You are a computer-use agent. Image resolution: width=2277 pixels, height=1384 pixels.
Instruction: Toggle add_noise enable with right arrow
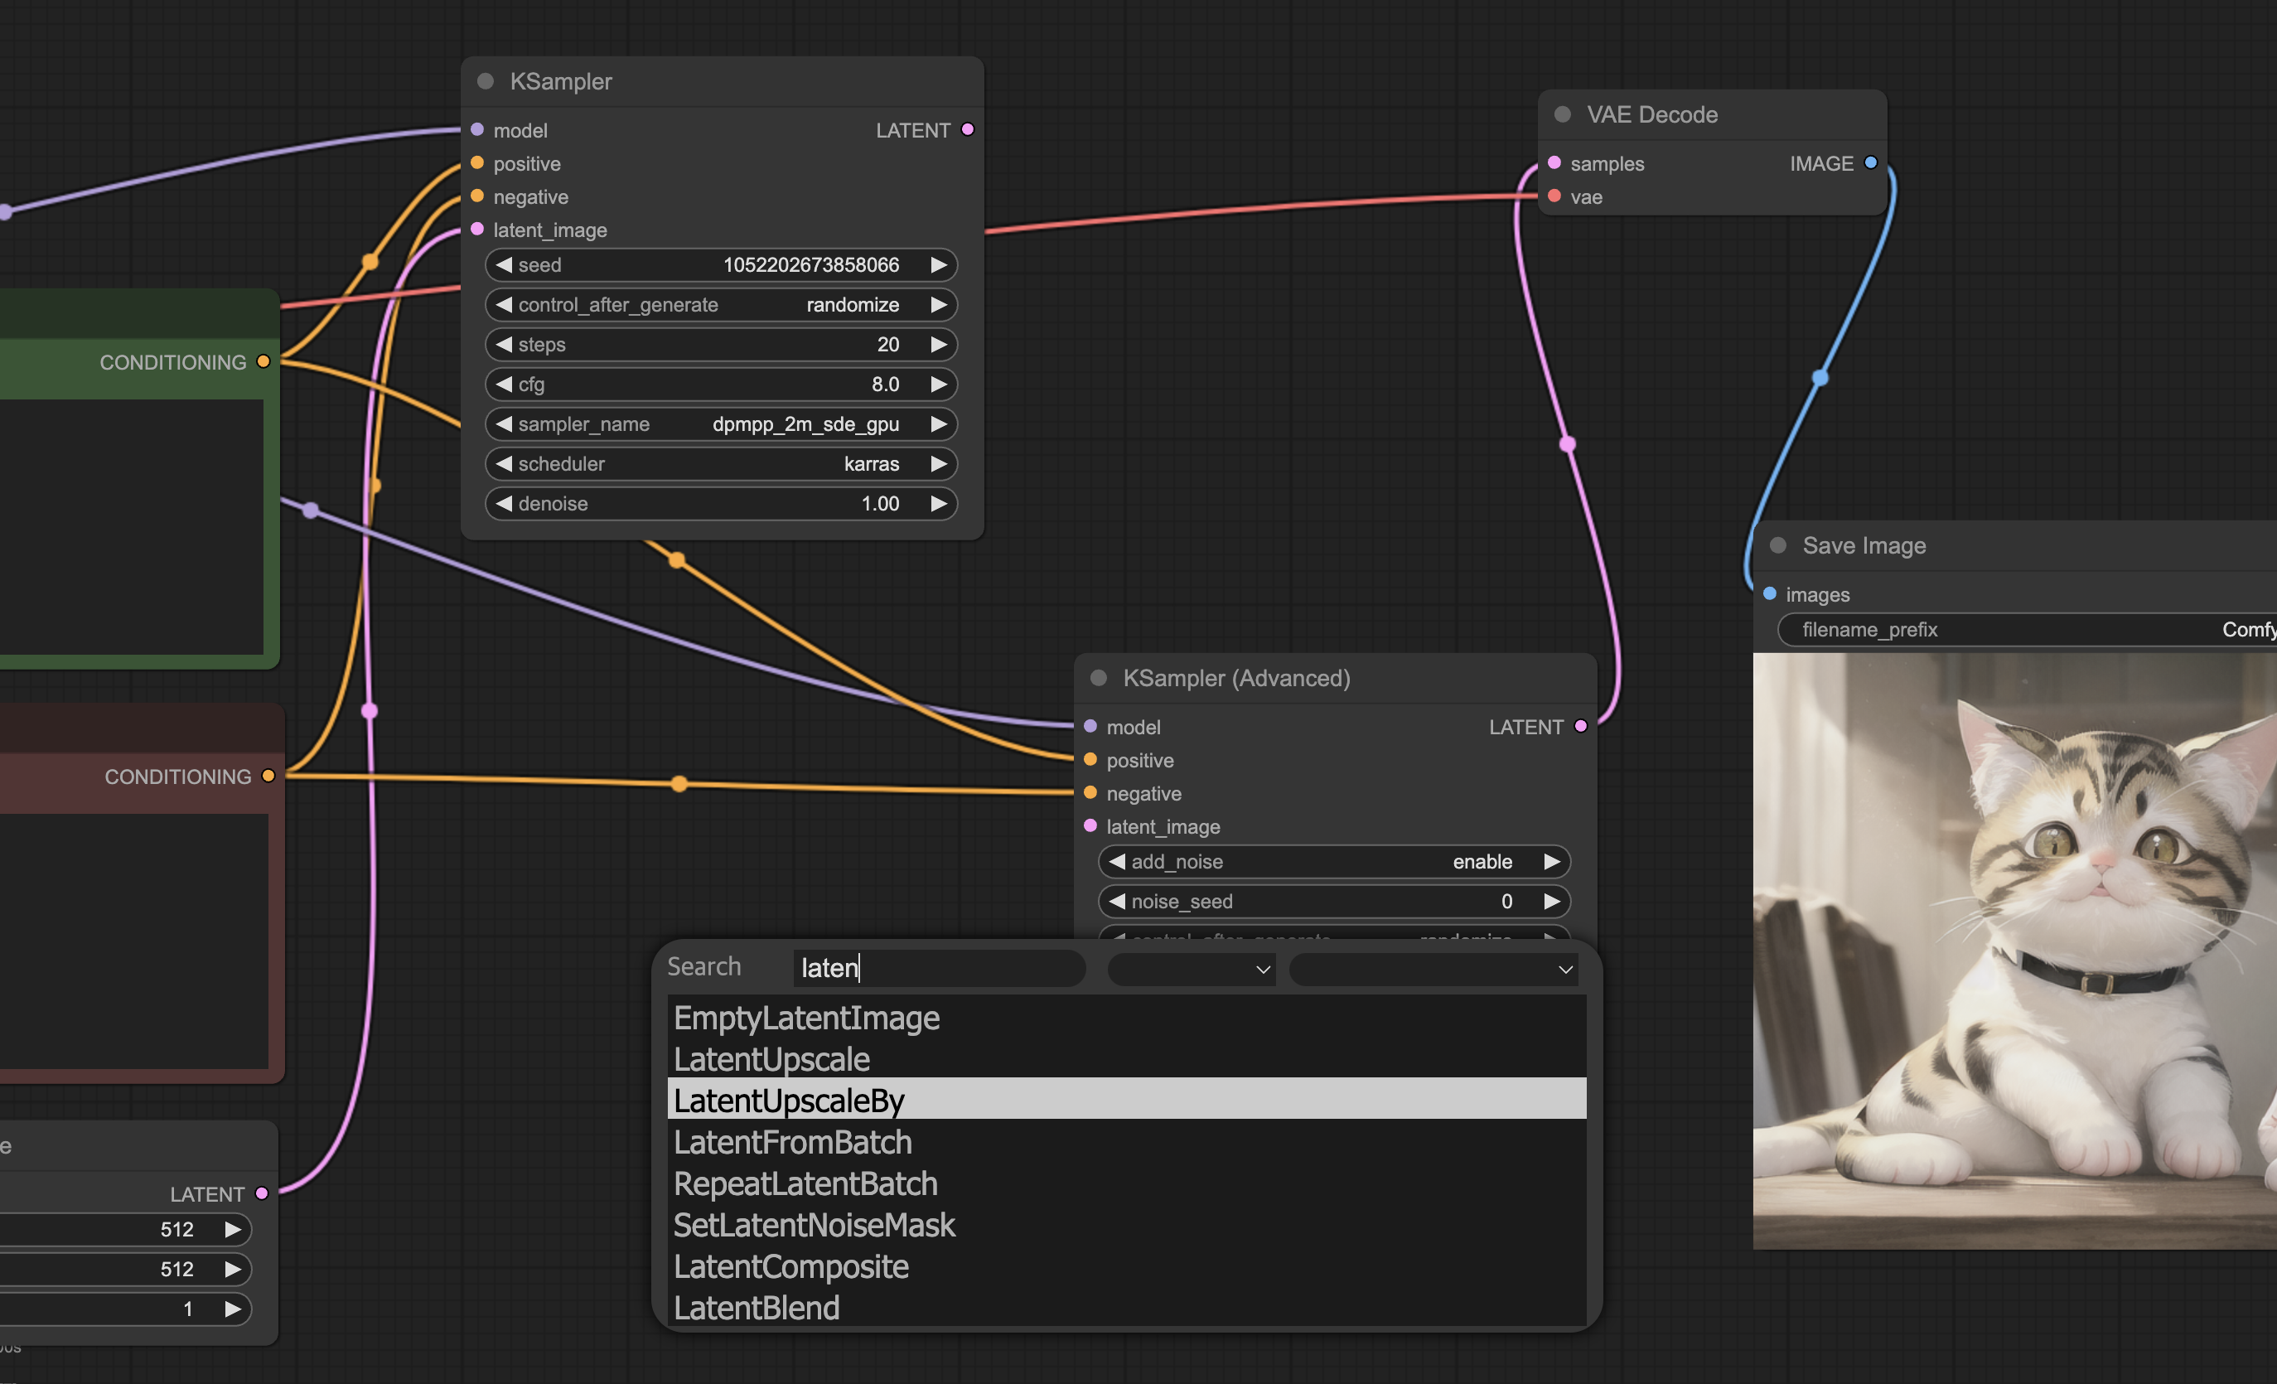[x=1552, y=862]
